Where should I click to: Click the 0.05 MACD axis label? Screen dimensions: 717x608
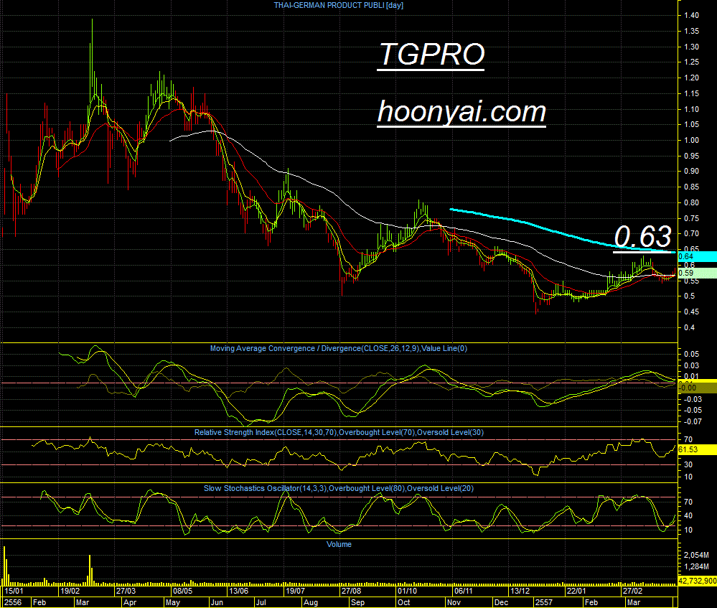click(x=691, y=354)
